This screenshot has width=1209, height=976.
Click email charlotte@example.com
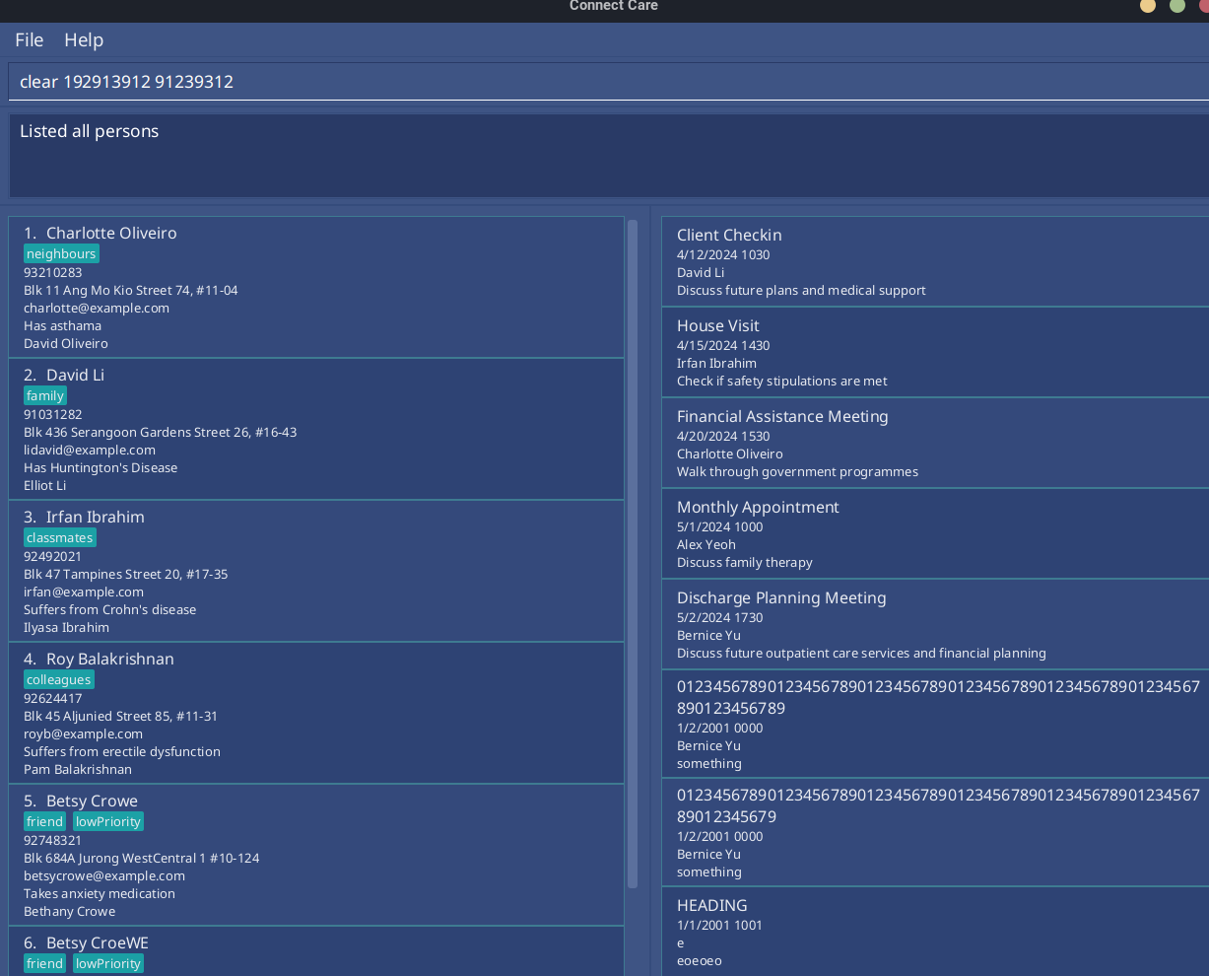(97, 308)
